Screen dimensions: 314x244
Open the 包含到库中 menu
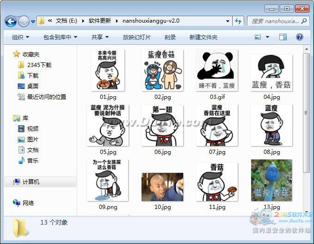60,37
